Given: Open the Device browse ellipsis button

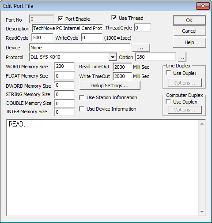Looking at the screenshot, I should pyautogui.click(x=141, y=48).
